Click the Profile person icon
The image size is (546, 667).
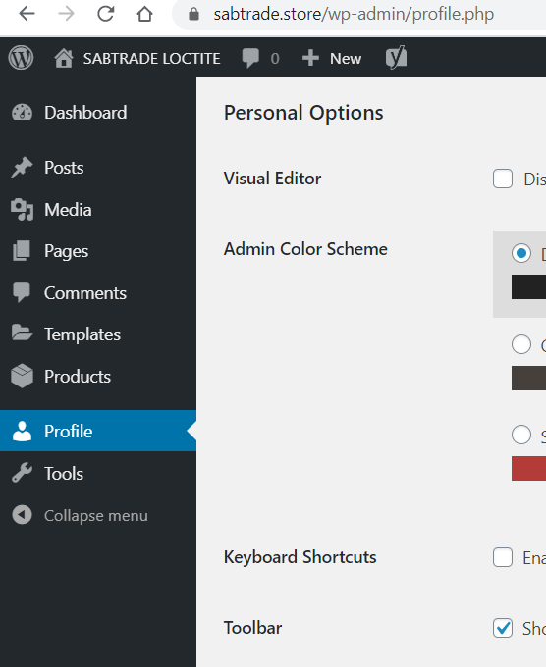click(x=23, y=431)
